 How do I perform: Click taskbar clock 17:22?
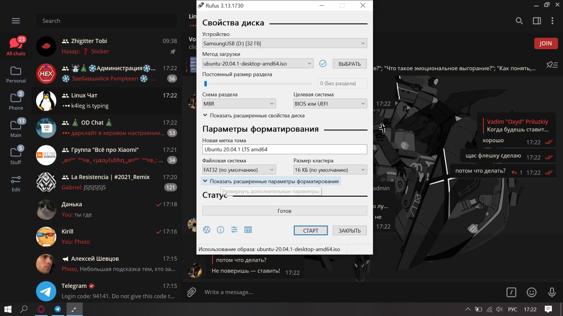tap(530, 309)
